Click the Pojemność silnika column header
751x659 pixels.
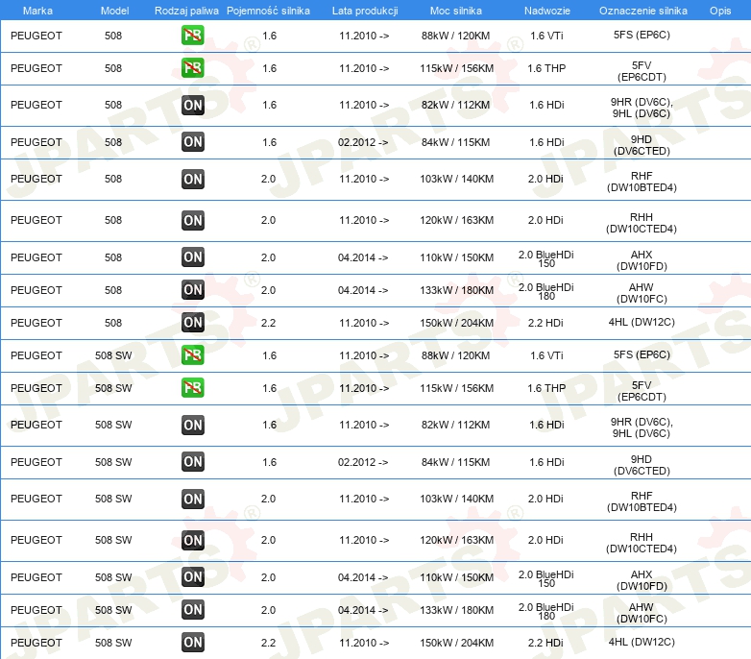point(268,11)
